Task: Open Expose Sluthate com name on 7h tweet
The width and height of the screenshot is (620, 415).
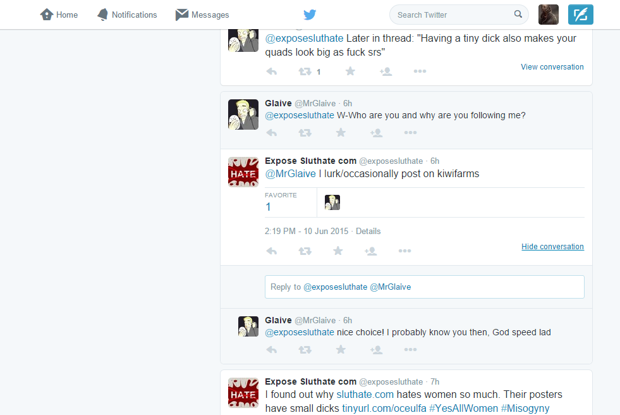Action: 310,381
